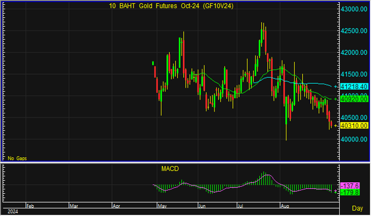Select the Apr marker on time axis
Viewport: 371px width, 216px height.
(x=116, y=206)
